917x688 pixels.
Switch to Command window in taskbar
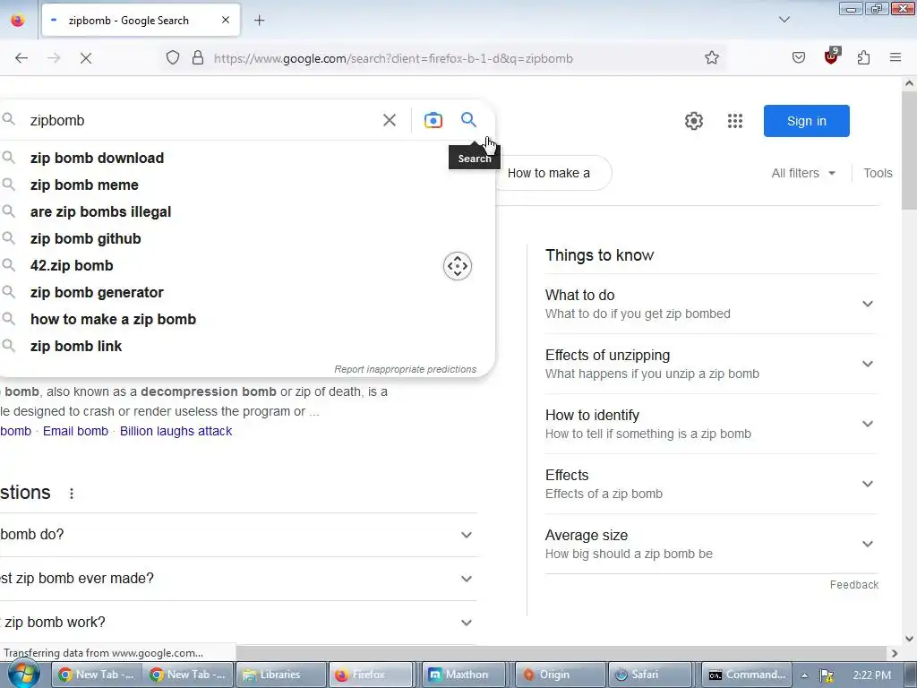[x=746, y=675]
